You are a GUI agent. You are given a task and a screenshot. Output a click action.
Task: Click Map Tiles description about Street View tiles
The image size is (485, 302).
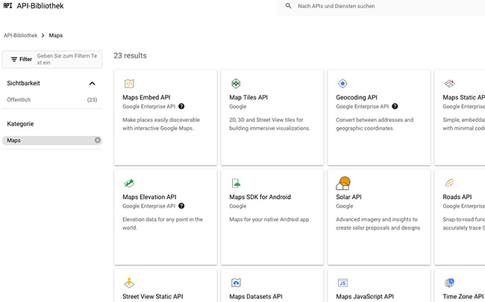(x=269, y=124)
